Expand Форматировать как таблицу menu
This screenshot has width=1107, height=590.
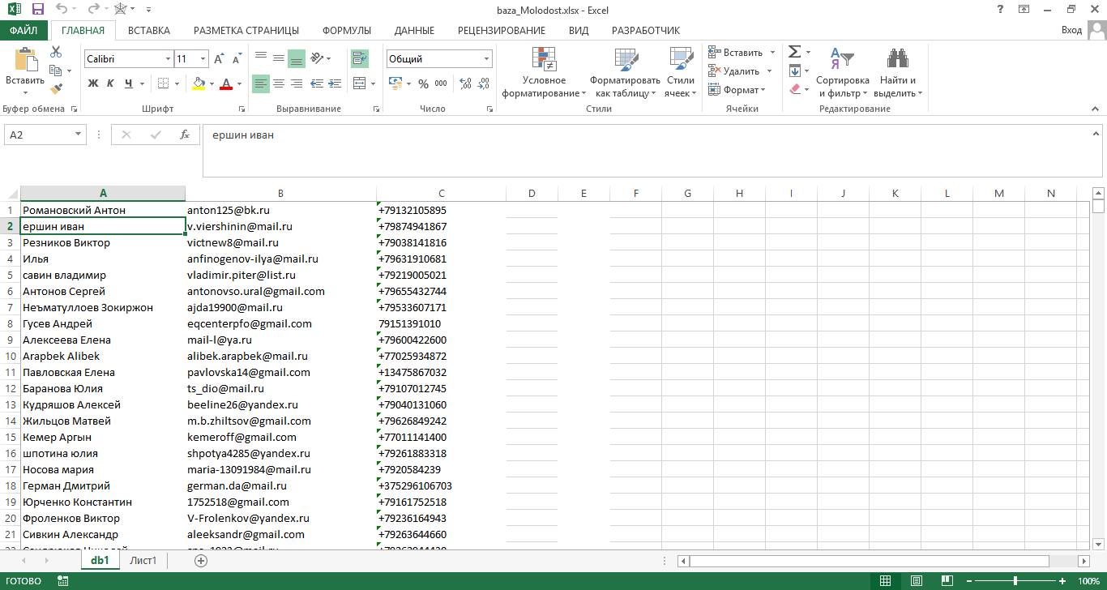pos(626,72)
